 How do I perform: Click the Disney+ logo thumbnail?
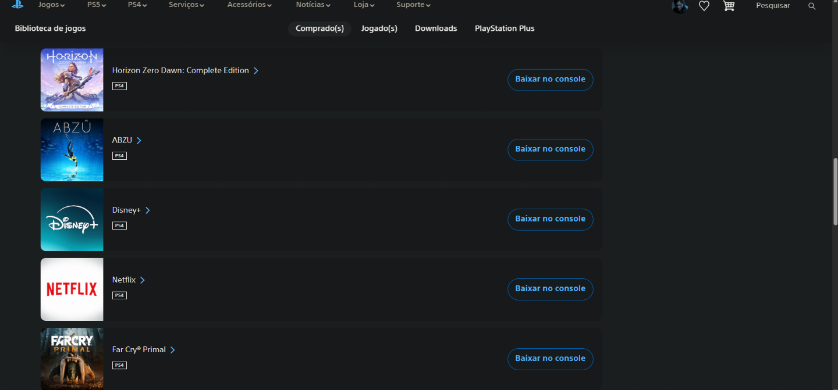pyautogui.click(x=72, y=219)
